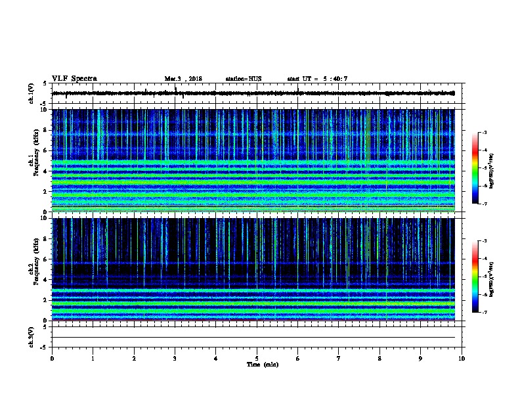Click the "VLF Spectra" plot title
The image size is (520, 402).
pyautogui.click(x=74, y=79)
